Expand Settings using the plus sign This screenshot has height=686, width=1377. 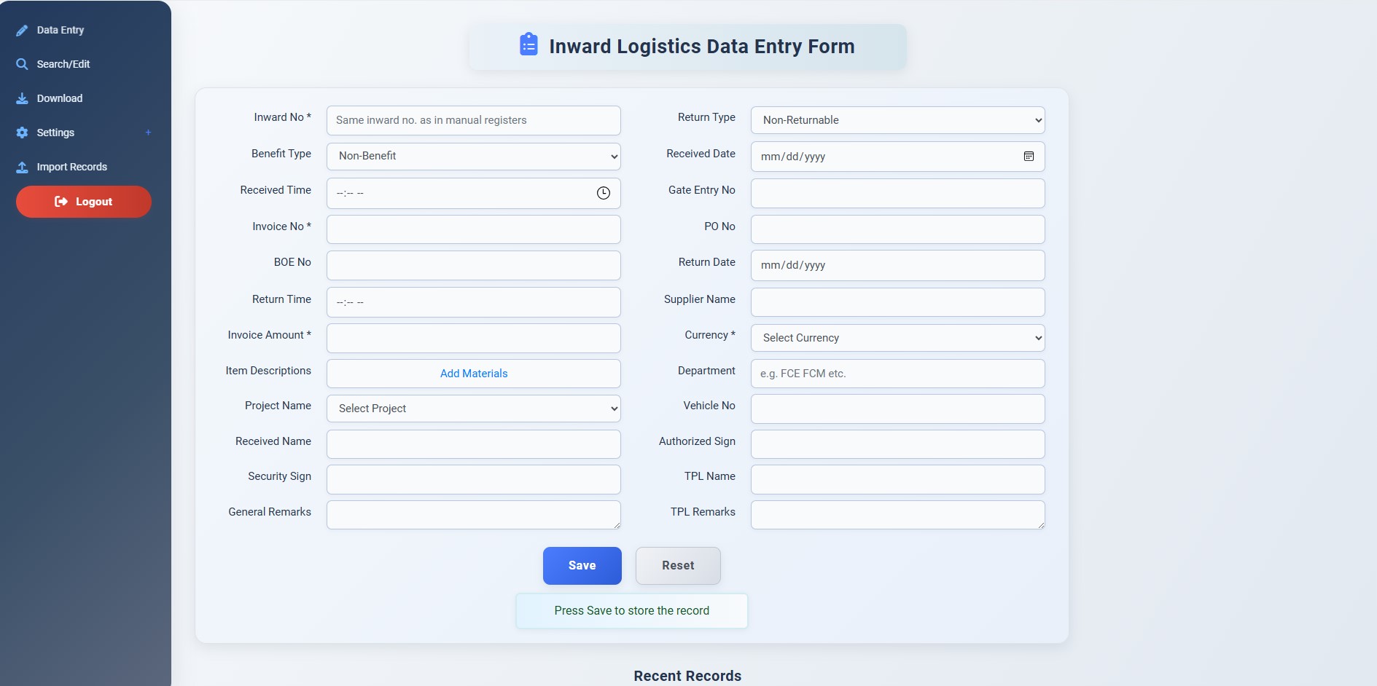148,132
